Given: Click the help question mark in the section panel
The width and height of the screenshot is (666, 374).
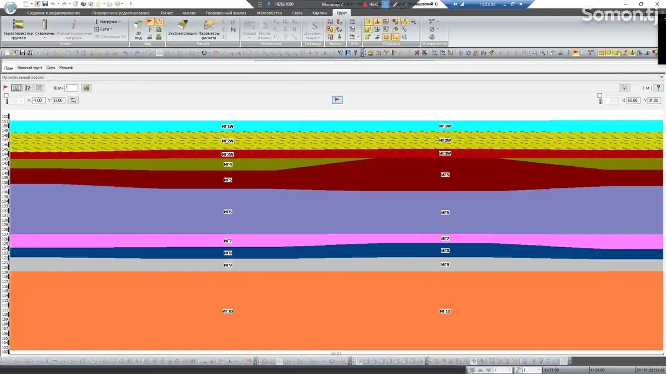Looking at the screenshot, I should pos(658,88).
